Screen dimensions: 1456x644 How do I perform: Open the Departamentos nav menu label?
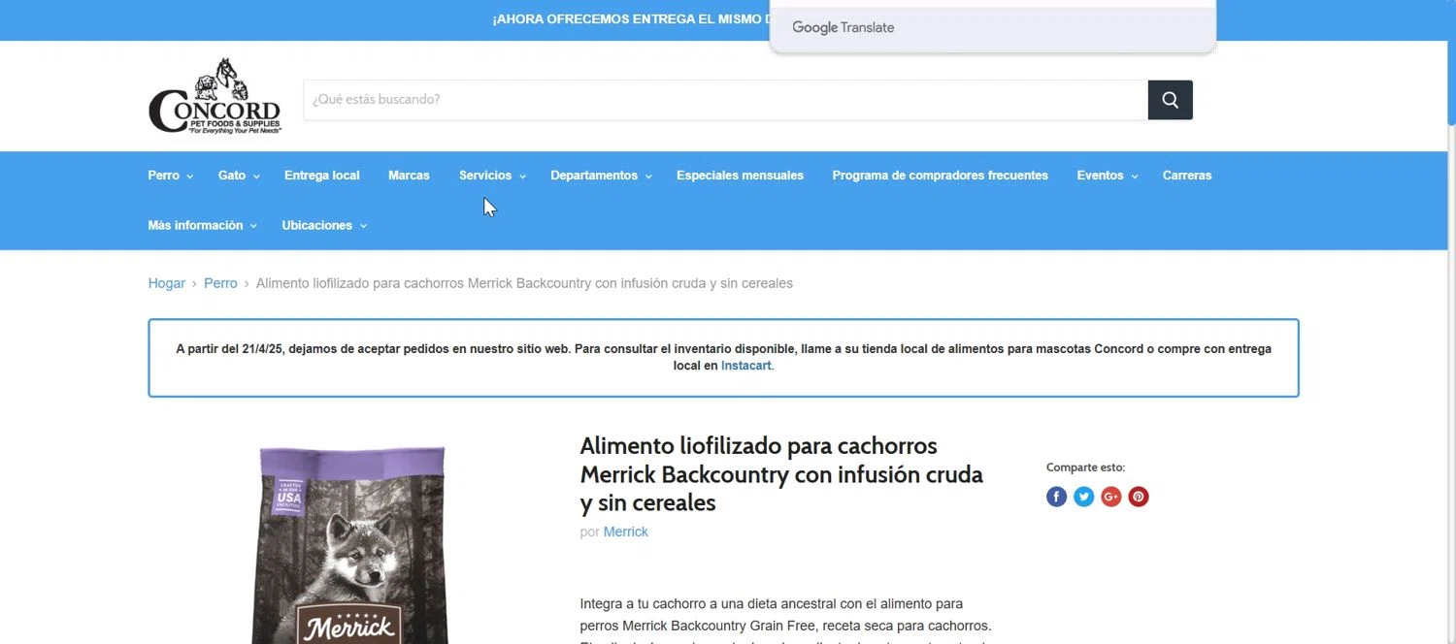click(x=594, y=176)
